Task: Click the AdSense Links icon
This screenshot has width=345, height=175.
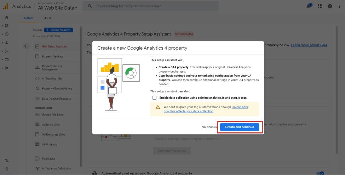Action: (x=38, y=124)
